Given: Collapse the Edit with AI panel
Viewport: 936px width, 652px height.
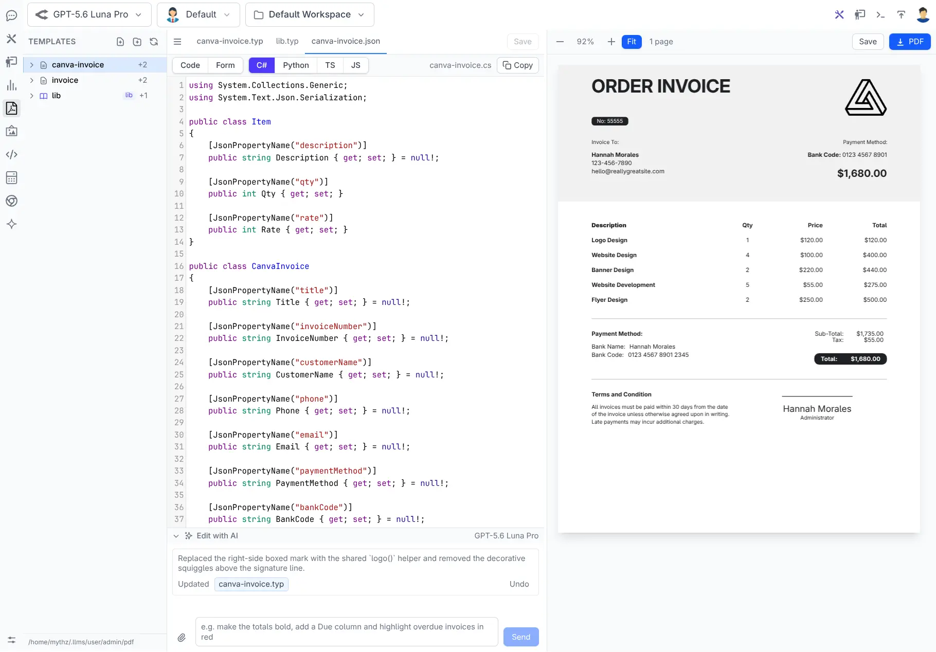Looking at the screenshot, I should click(176, 536).
